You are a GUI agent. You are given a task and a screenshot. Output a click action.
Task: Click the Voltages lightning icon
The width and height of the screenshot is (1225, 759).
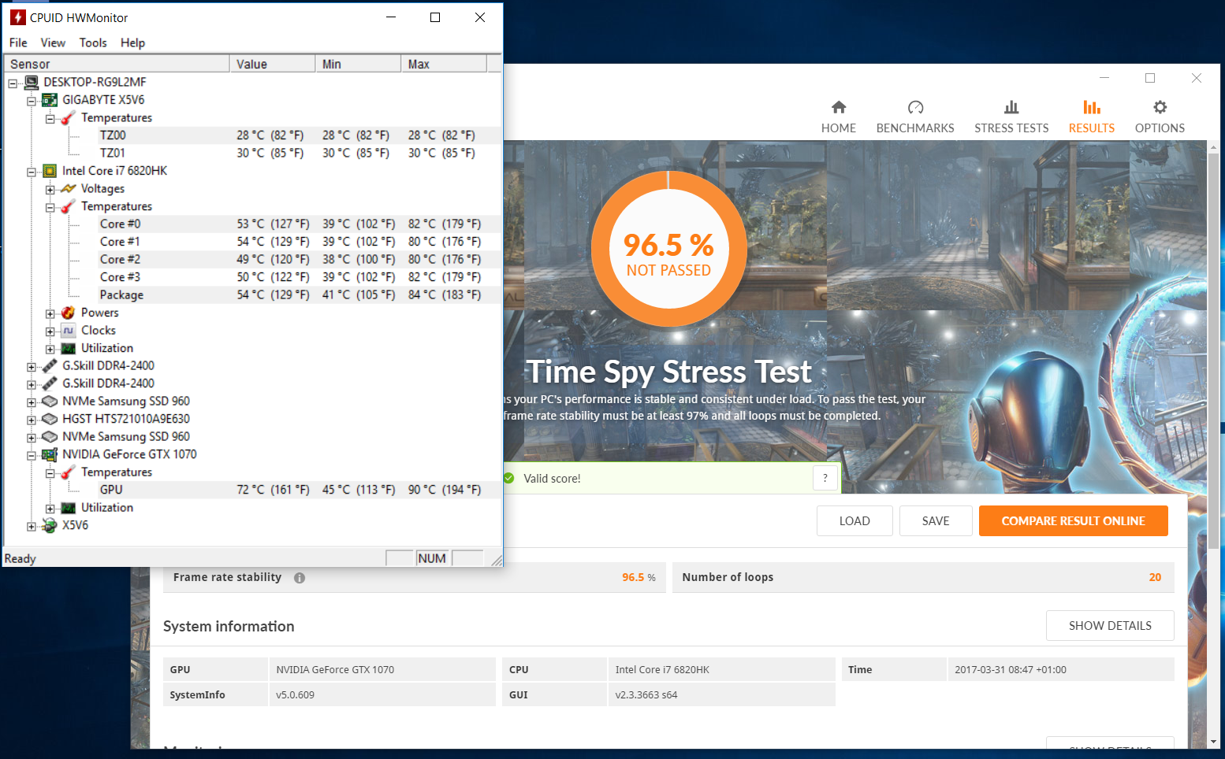[x=69, y=189]
